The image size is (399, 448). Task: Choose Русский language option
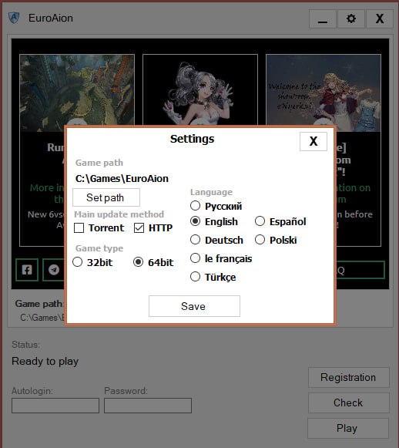[x=195, y=205]
